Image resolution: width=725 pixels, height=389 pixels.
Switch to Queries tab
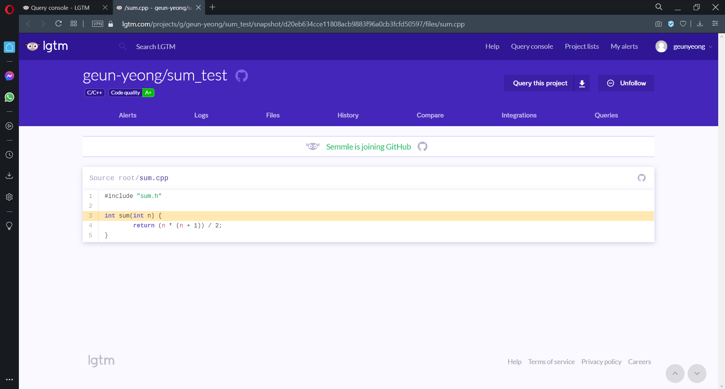click(x=606, y=115)
